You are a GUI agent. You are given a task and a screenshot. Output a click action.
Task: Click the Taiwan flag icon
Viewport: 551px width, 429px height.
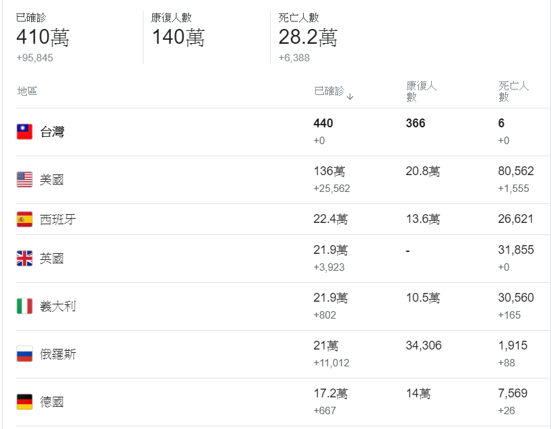click(25, 132)
